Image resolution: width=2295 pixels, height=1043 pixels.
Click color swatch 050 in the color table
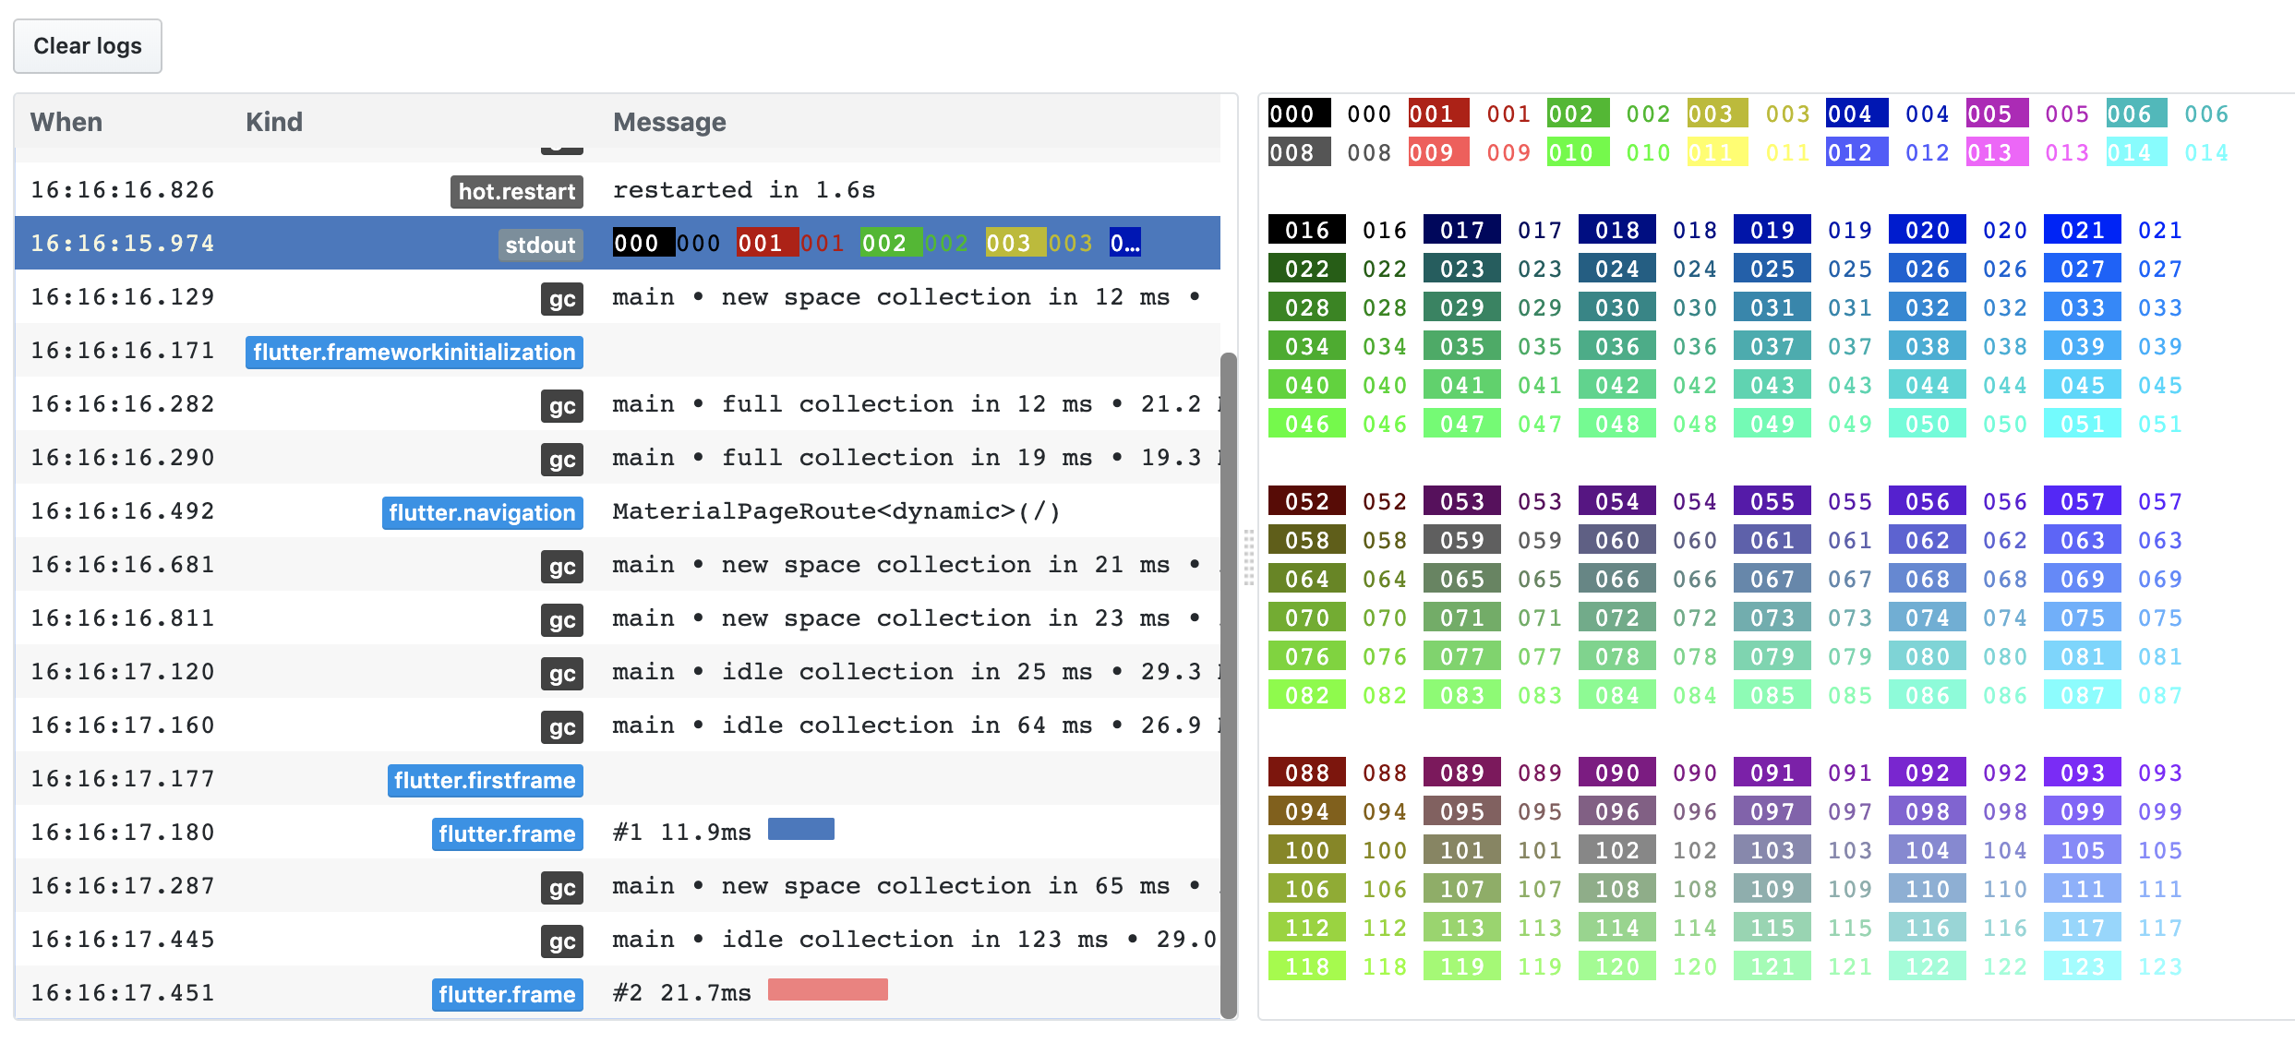click(x=1926, y=424)
